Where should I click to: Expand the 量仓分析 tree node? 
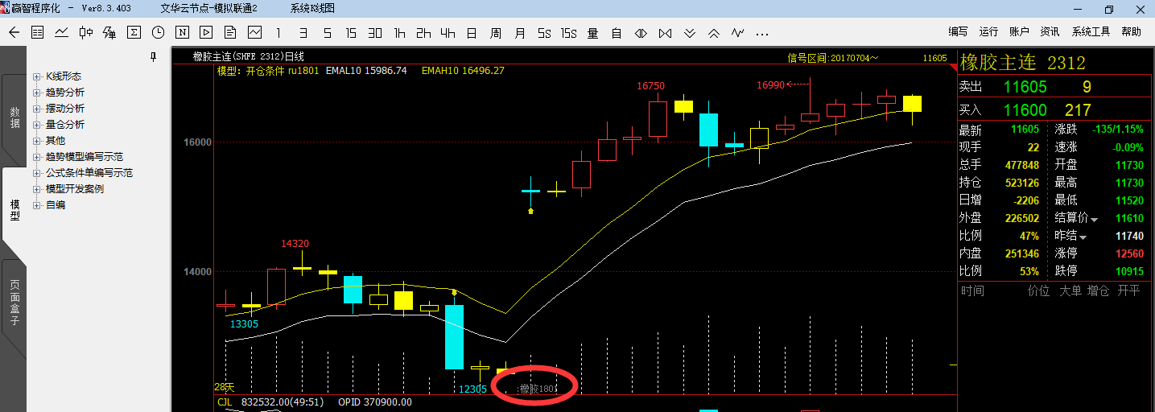37,125
